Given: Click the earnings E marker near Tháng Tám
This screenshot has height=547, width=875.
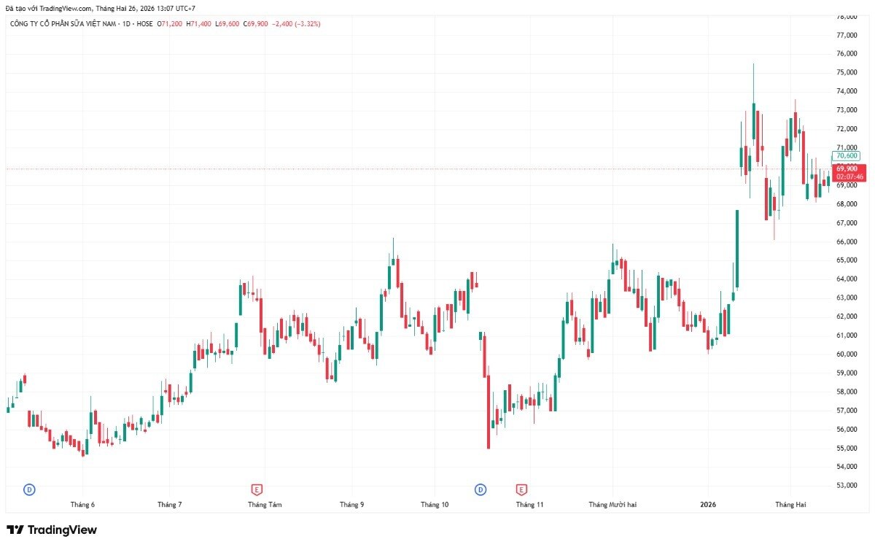Looking at the screenshot, I should [256, 489].
